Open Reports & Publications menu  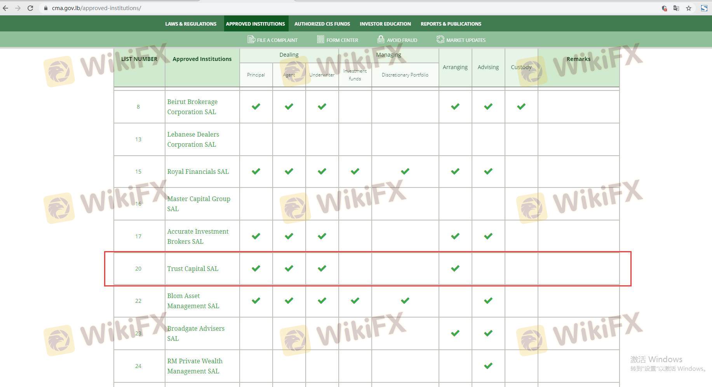(x=451, y=24)
